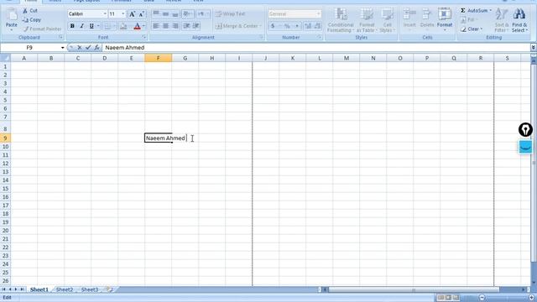Click the Increase Indent icon
537x302 pixels.
point(196,26)
